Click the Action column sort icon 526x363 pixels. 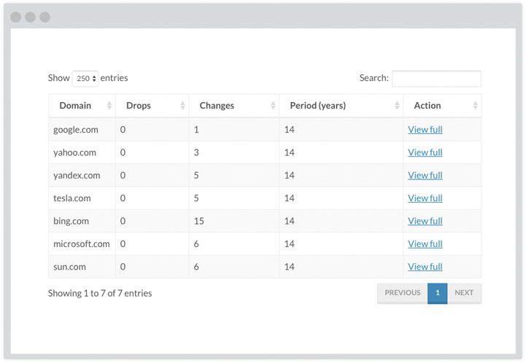point(476,106)
